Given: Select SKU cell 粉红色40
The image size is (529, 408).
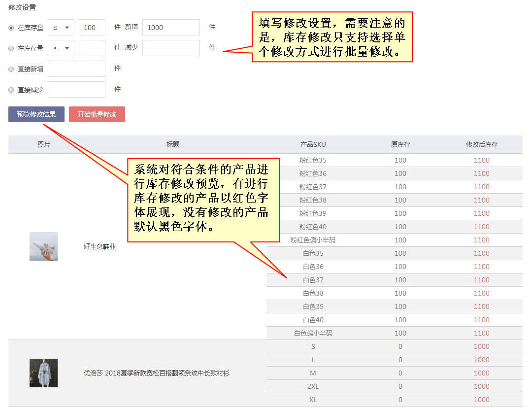Looking at the screenshot, I should click(x=313, y=227).
